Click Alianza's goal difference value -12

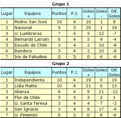pos(114,92)
